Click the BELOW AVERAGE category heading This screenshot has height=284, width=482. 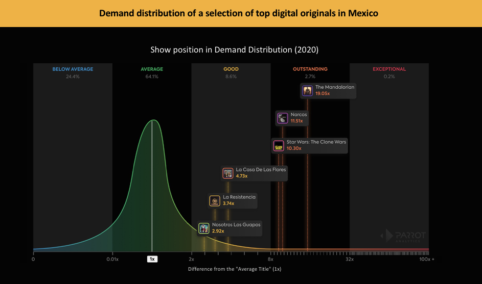(73, 69)
